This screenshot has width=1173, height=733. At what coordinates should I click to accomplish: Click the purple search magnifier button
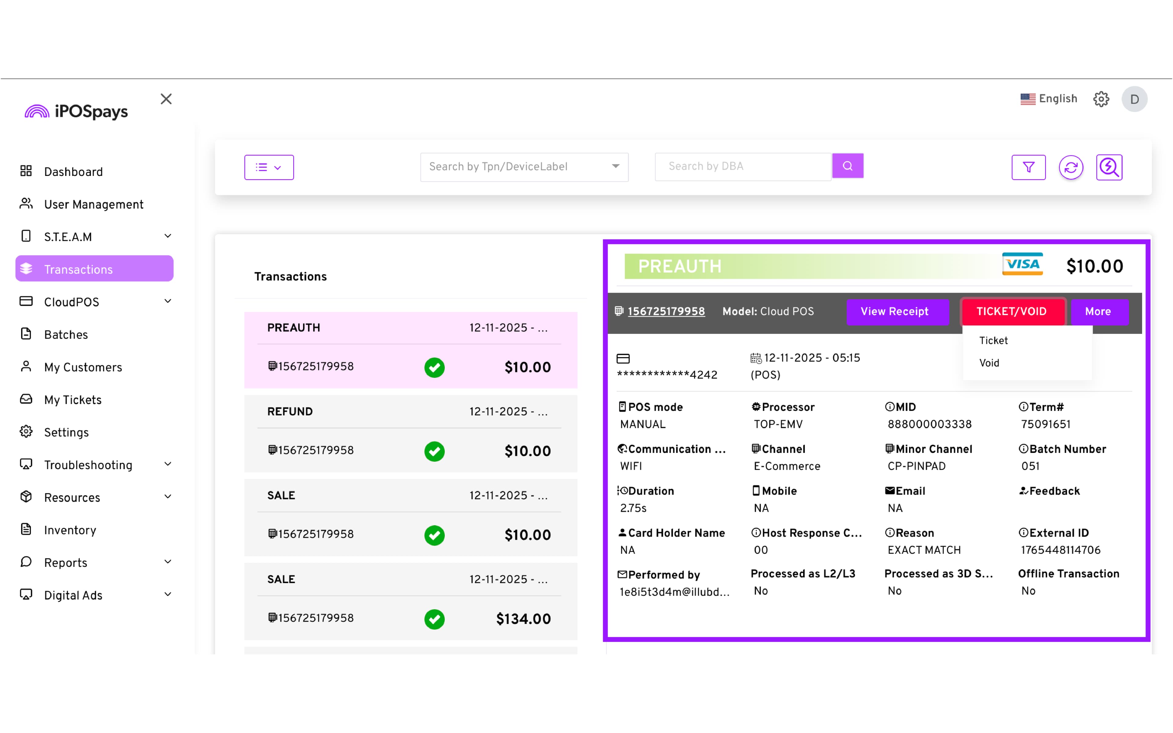click(847, 166)
